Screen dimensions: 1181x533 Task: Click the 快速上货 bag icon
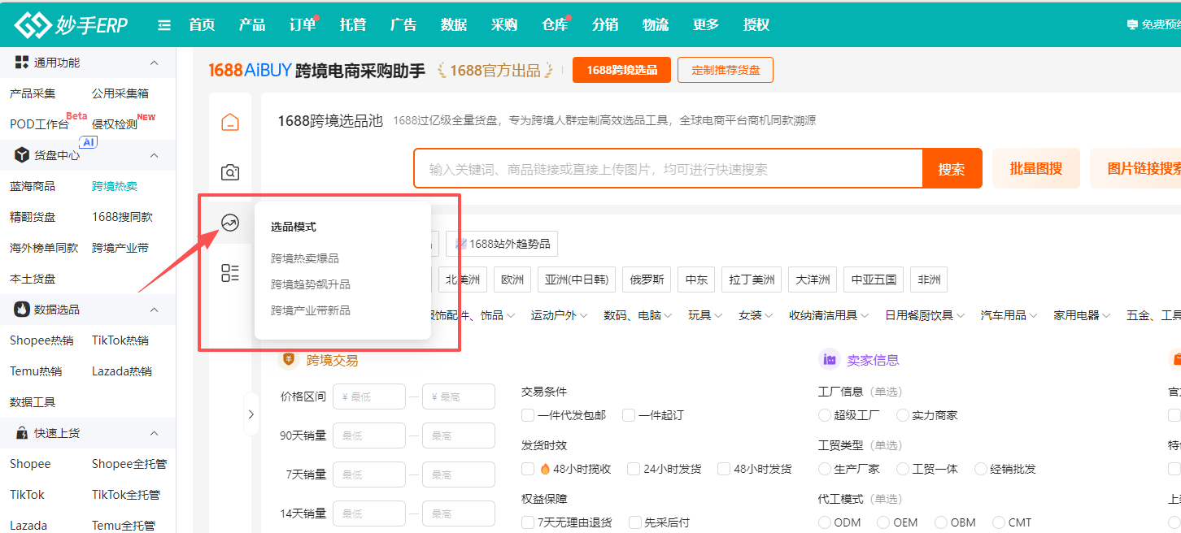22,433
